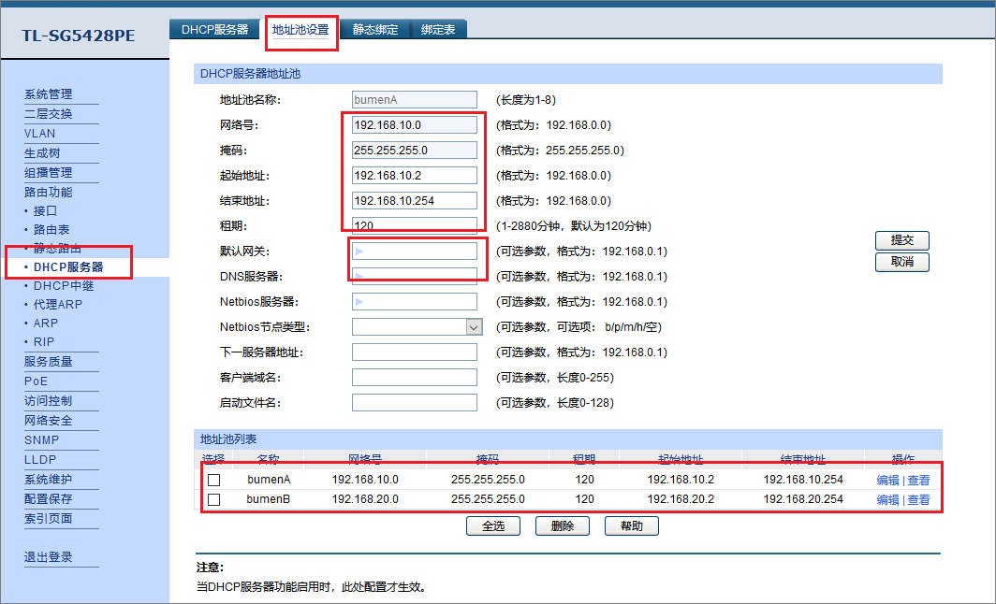Open the DHCP服务器 tab
This screenshot has width=996, height=604.
tap(214, 29)
